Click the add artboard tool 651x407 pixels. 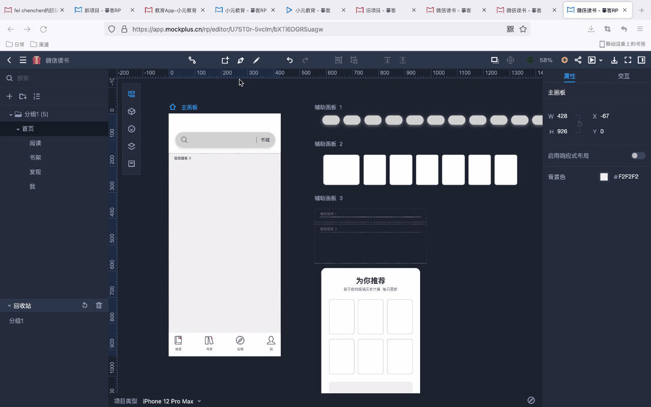pos(225,60)
